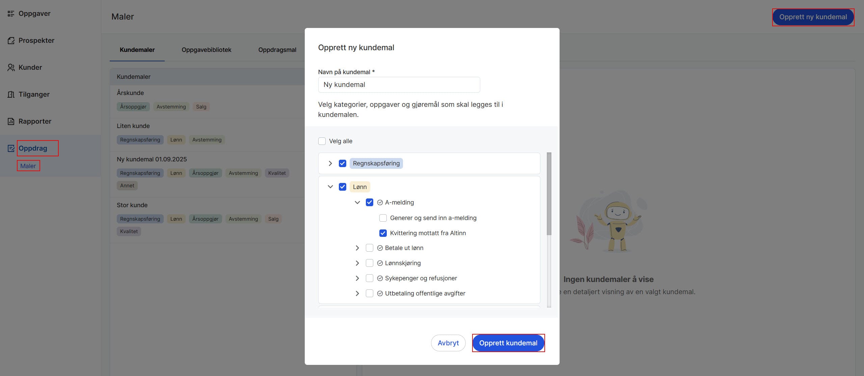
Task: Click the Prospekter sidebar icon
Action: click(x=11, y=40)
